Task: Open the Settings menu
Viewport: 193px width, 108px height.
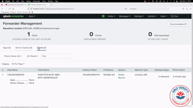Action: (139, 16)
